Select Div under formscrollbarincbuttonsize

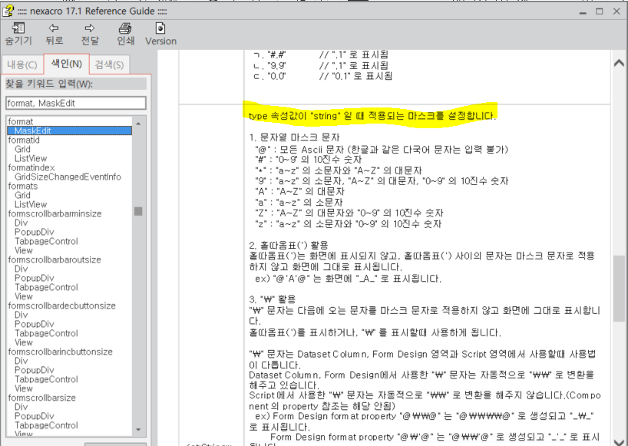(21, 361)
